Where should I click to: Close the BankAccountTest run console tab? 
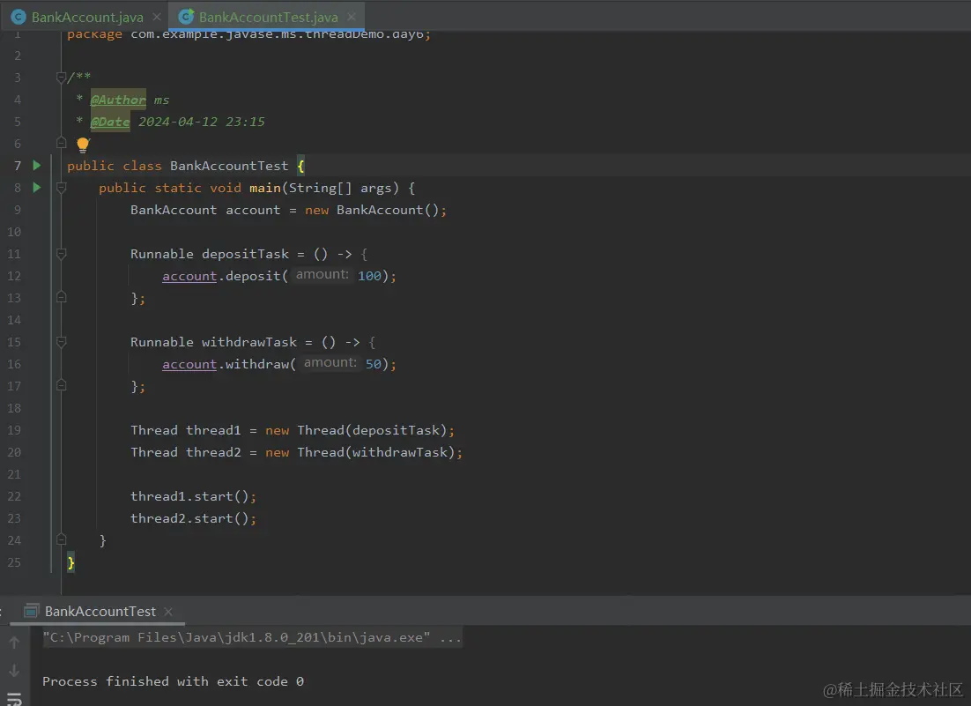[167, 611]
